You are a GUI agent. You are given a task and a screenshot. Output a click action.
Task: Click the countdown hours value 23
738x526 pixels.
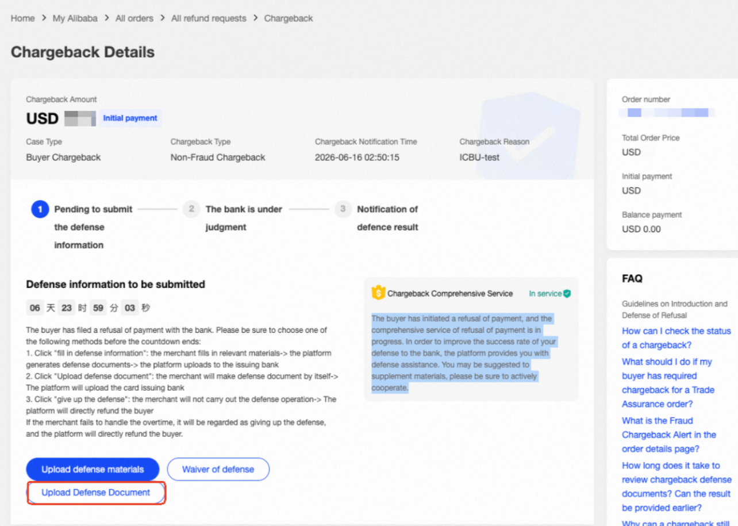67,308
